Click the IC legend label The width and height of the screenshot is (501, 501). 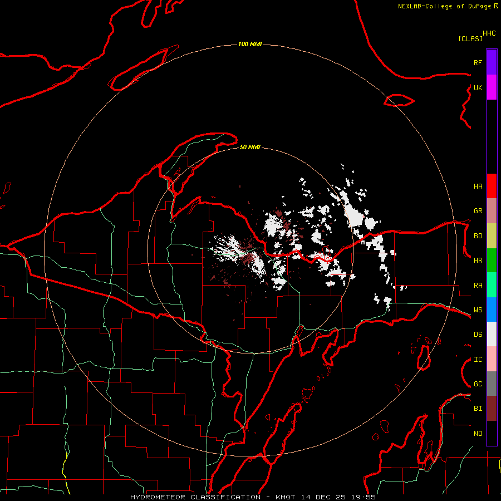[478, 360]
